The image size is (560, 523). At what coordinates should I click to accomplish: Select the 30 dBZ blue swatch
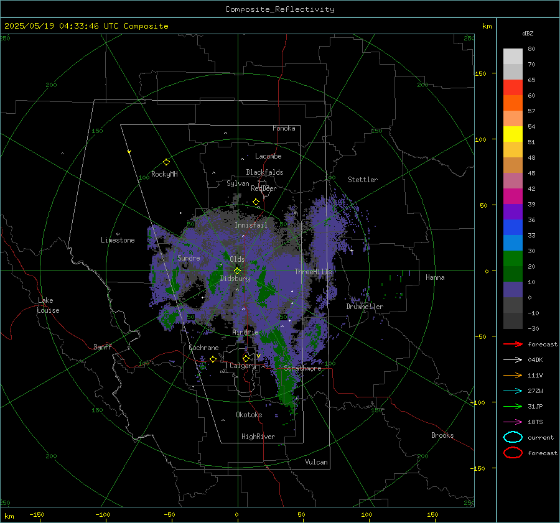tap(513, 243)
